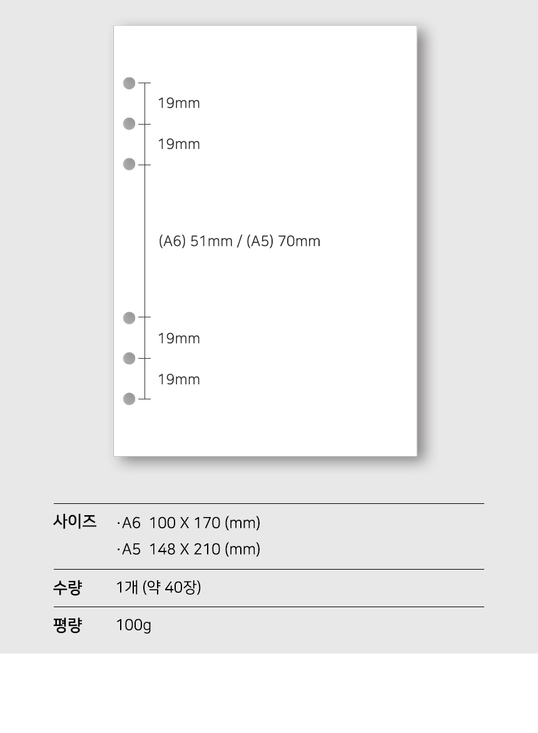538x733 pixels.
Task: Click the third punch hole from top
Action: (129, 164)
